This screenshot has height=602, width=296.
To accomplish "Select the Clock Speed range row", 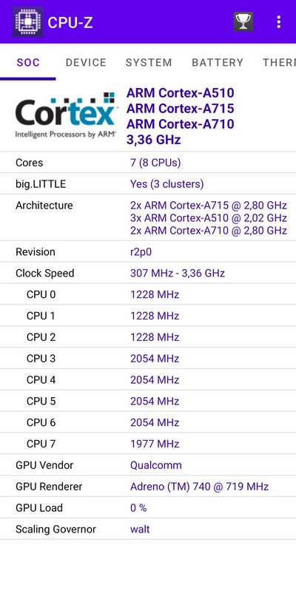I will click(x=148, y=273).
